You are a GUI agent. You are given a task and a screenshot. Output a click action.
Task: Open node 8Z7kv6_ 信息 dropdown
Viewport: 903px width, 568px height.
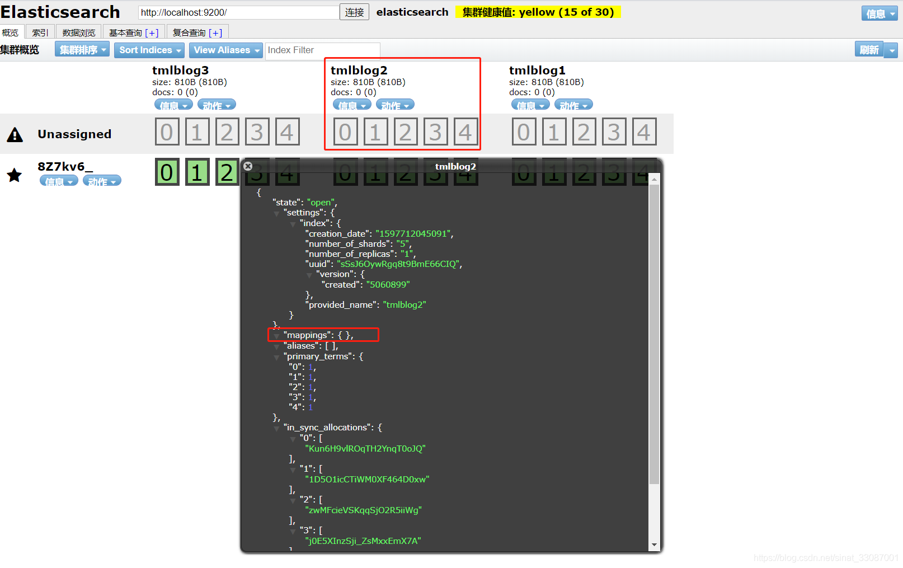pos(59,181)
